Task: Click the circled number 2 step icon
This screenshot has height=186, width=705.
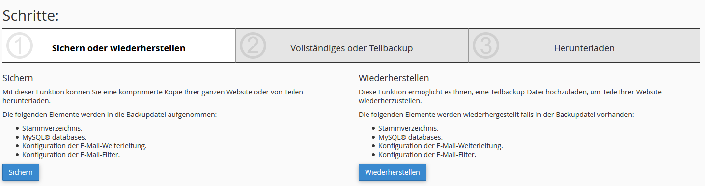Action: 253,46
